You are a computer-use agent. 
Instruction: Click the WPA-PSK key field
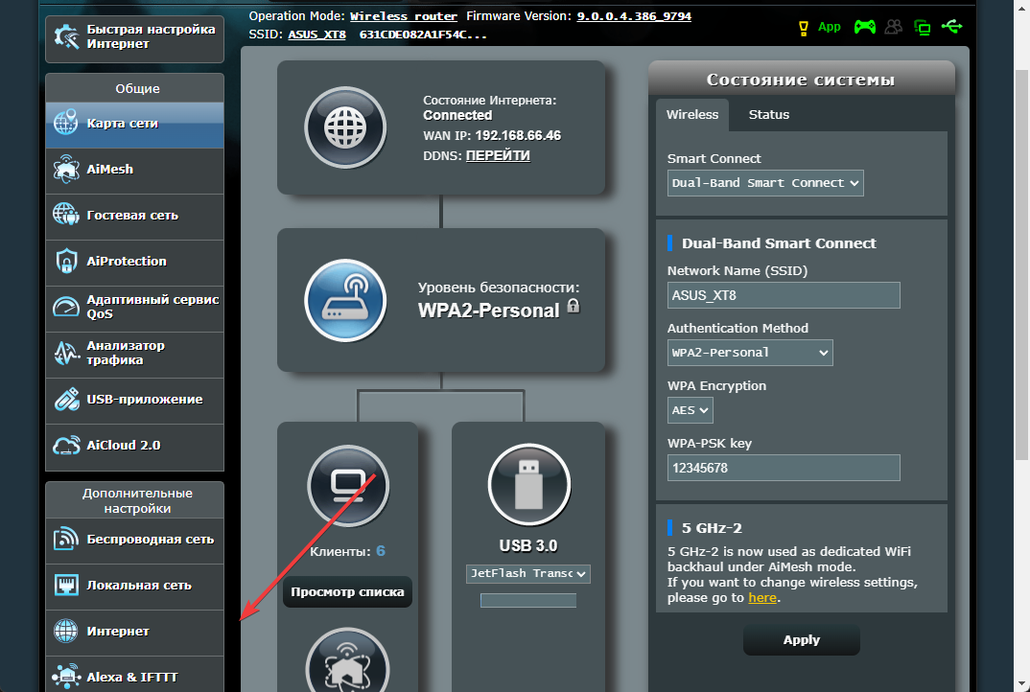click(x=784, y=468)
